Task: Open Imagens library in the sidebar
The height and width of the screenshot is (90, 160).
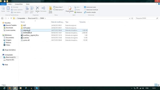Action: tap(8, 40)
